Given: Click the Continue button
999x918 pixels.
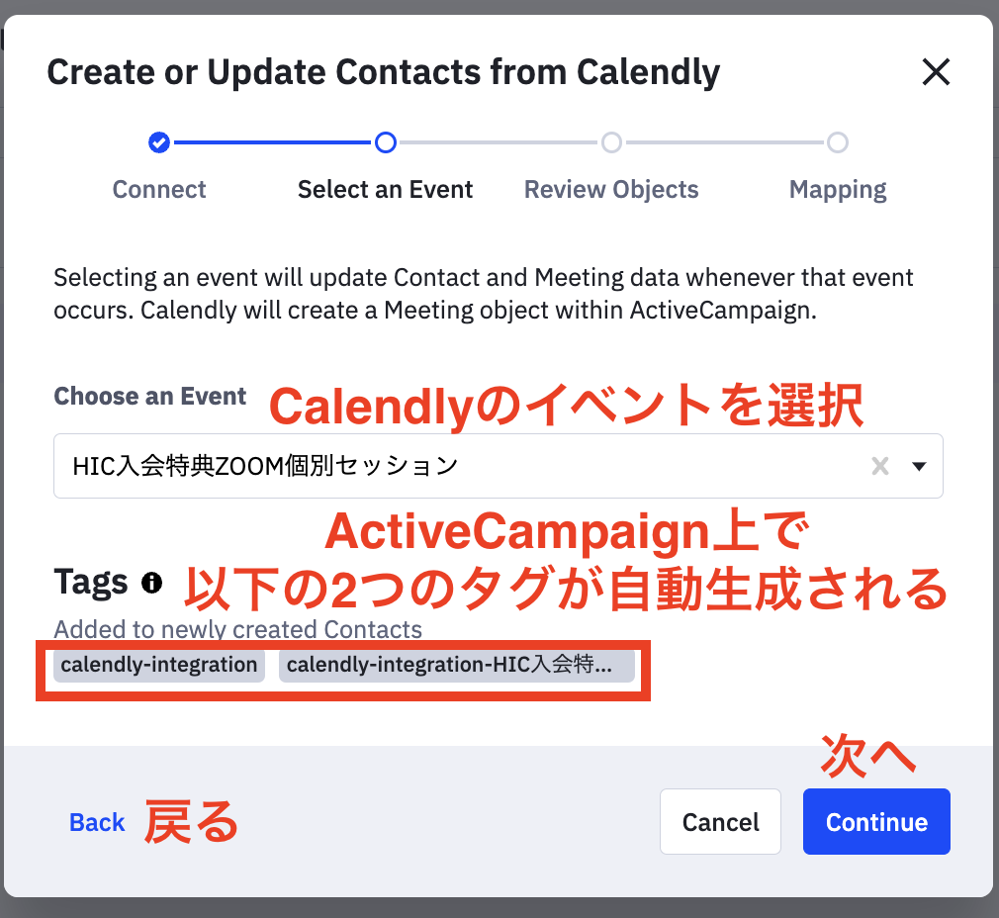Looking at the screenshot, I should coord(876,822).
